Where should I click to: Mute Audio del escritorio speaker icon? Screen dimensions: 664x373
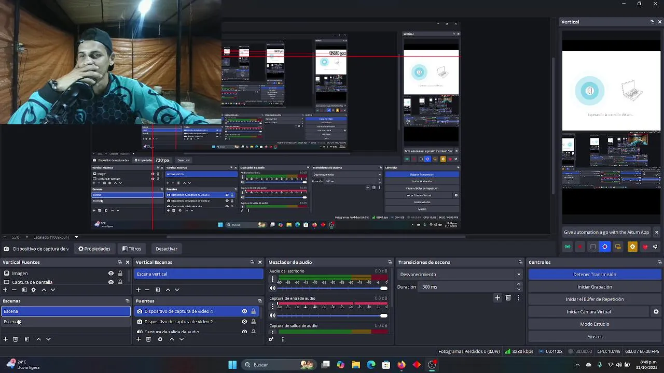272,289
